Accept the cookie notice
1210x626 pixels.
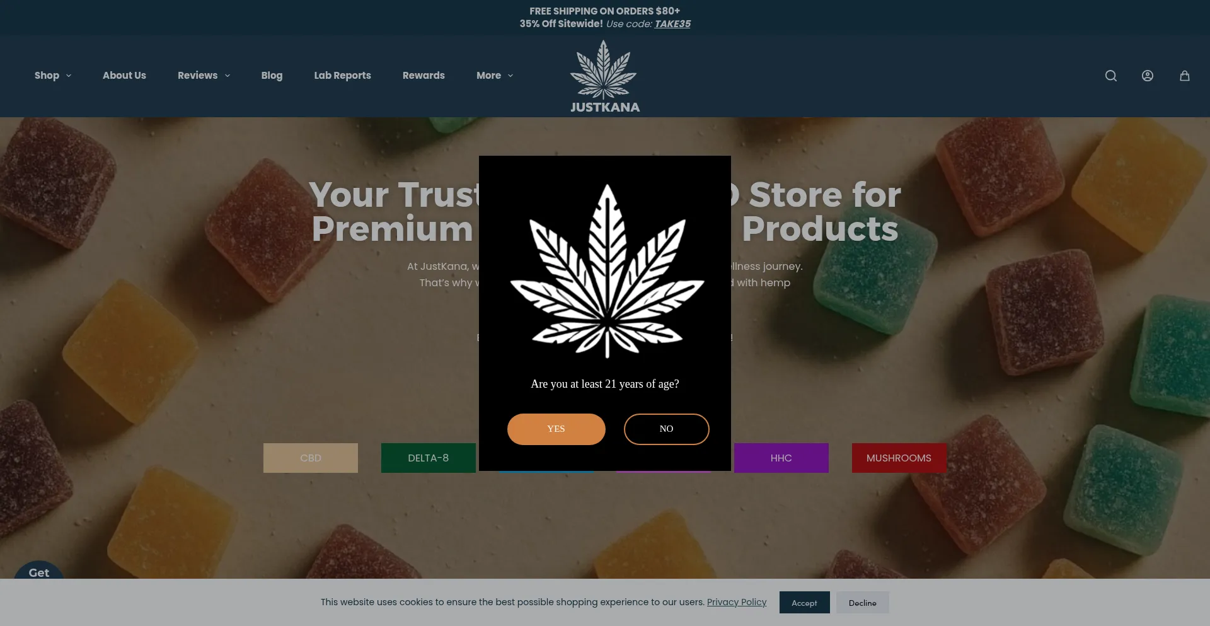click(x=804, y=603)
